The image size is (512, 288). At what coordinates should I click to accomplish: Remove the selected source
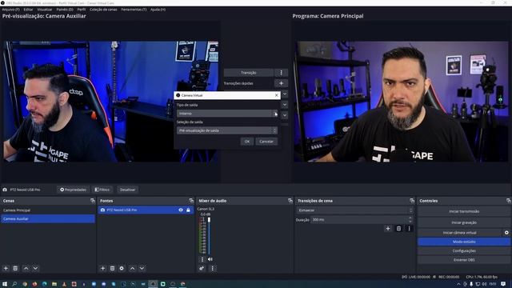tap(112, 268)
